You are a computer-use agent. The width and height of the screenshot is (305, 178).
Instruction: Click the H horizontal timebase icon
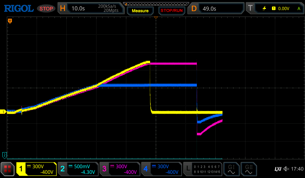(x=63, y=9)
